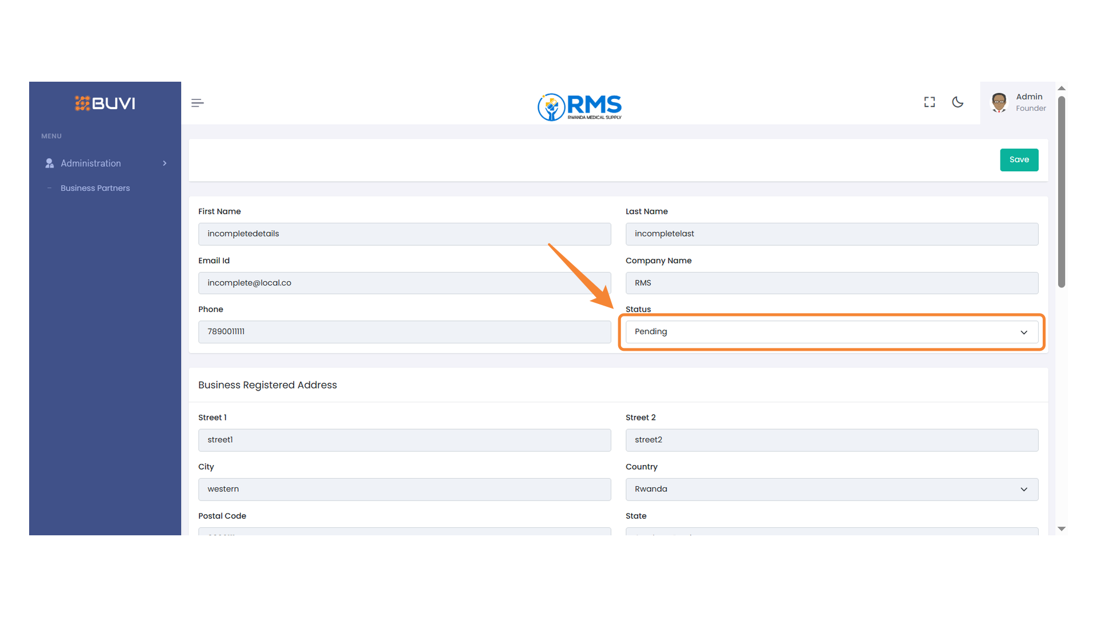Select the Administration person icon
Image resolution: width=1097 pixels, height=617 pixels.
(x=49, y=163)
